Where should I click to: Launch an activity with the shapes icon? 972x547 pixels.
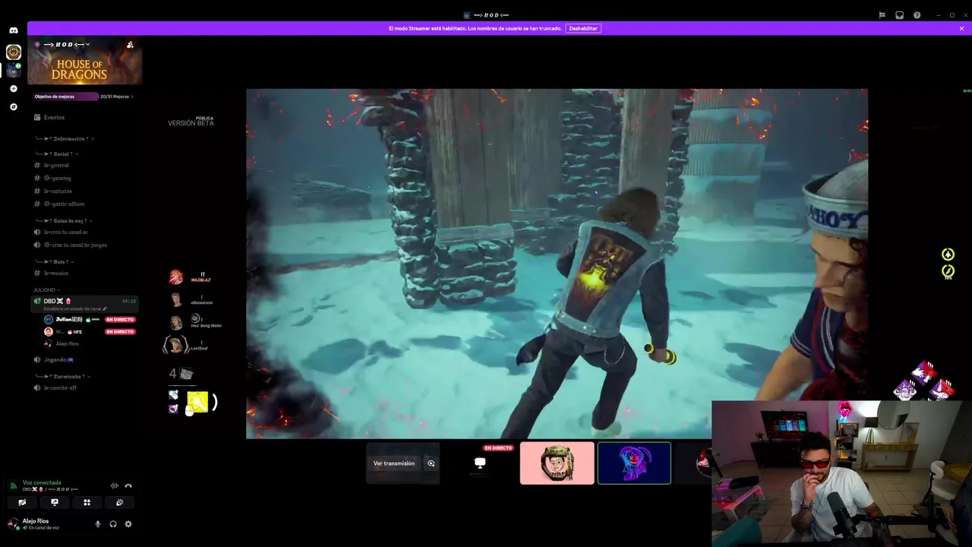pyautogui.click(x=87, y=503)
